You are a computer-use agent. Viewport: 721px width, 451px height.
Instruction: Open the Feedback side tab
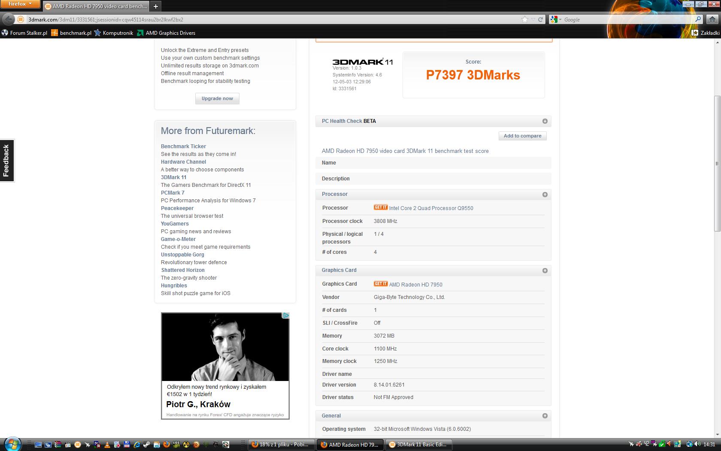[7, 161]
